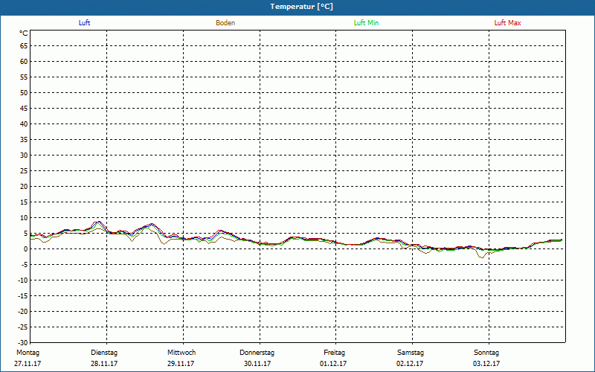Click the Freitag day label
Image resolution: width=595 pixels, height=372 pixels.
pos(334,353)
